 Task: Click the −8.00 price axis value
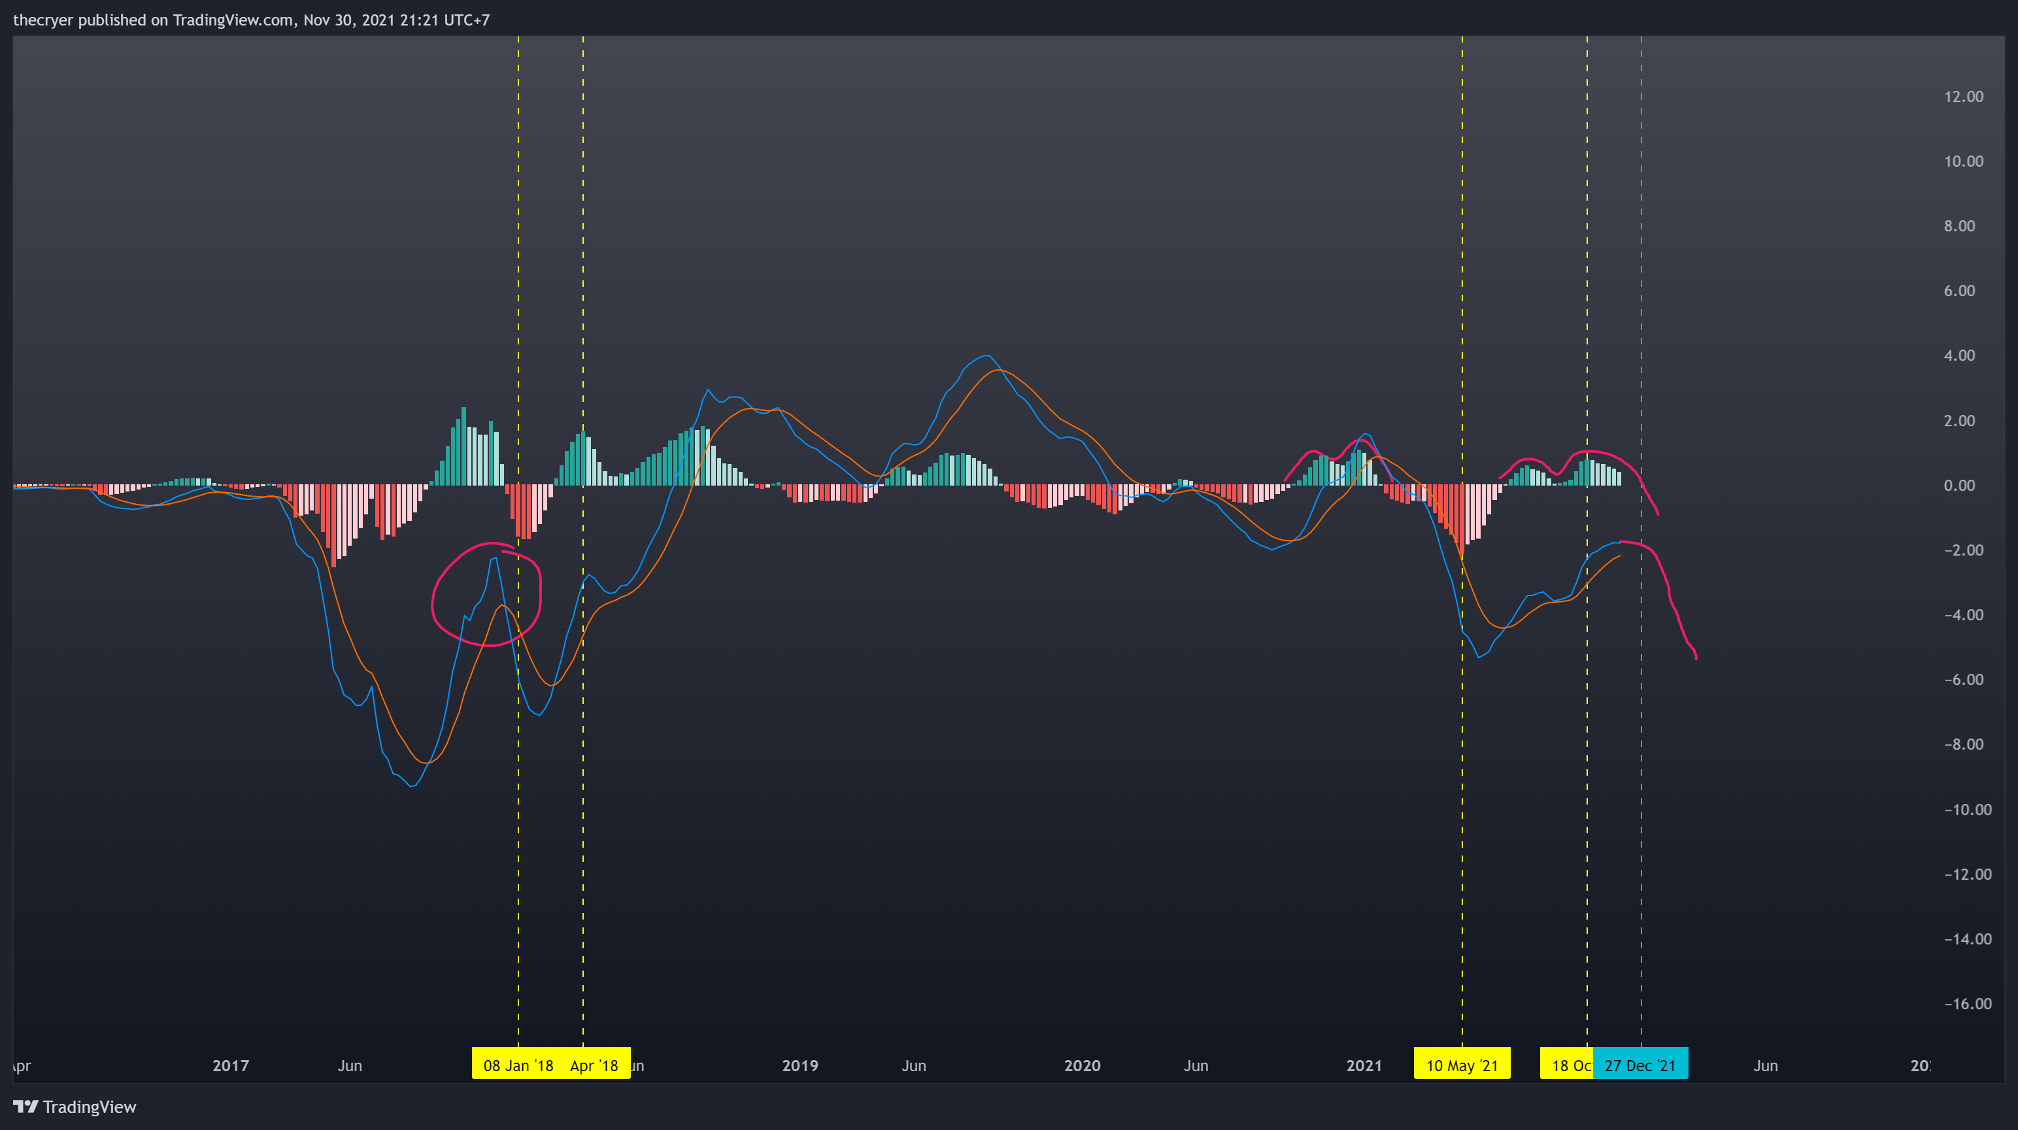coord(1964,744)
